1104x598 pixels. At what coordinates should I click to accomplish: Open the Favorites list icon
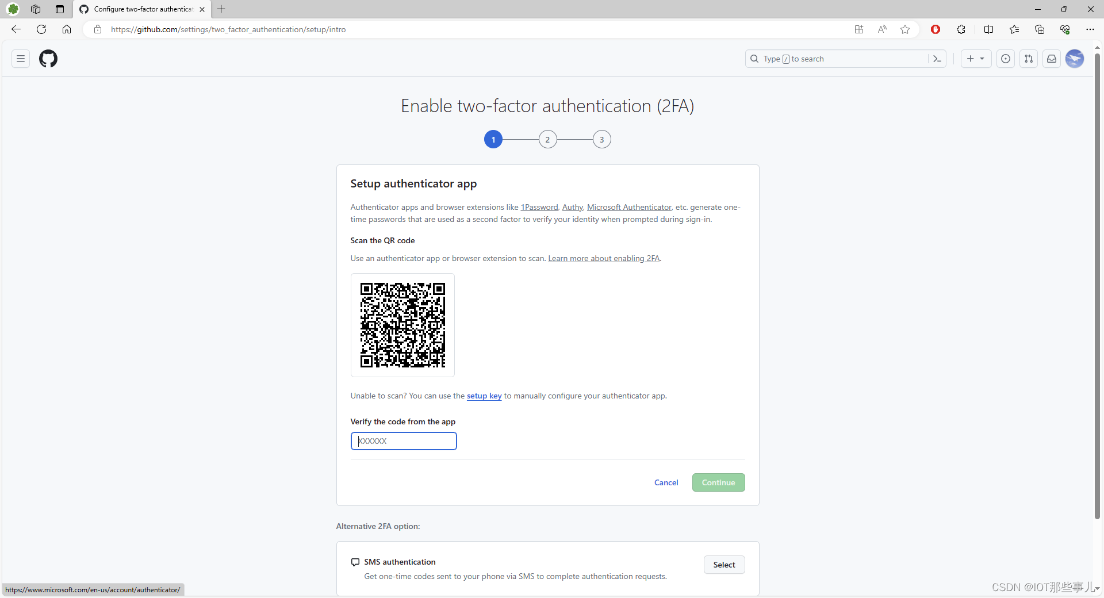point(1014,29)
